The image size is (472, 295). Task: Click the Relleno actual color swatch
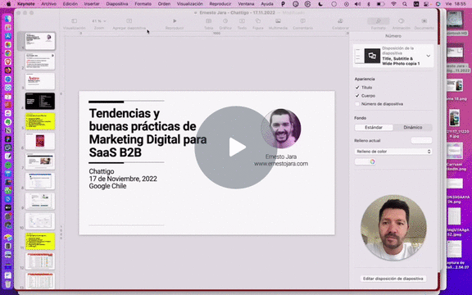[421, 141]
